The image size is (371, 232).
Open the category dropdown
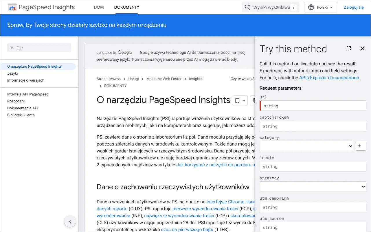pos(306,146)
